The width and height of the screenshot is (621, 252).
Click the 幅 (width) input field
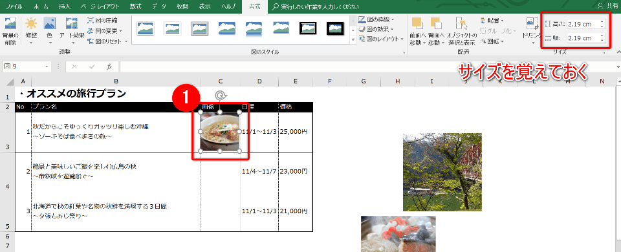[583, 38]
